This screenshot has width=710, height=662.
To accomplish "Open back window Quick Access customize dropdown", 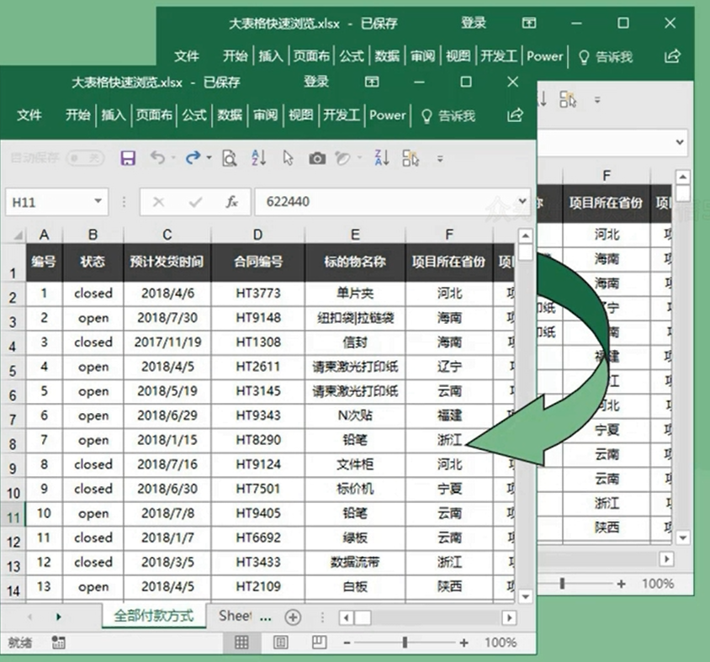I will 597,100.
